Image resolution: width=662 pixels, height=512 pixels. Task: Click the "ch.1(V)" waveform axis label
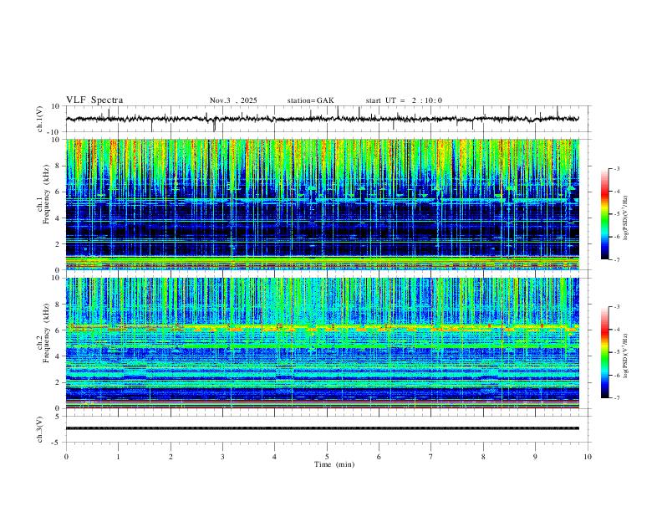tap(40, 119)
